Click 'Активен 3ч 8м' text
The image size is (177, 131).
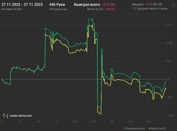pyautogui.click(x=11, y=9)
